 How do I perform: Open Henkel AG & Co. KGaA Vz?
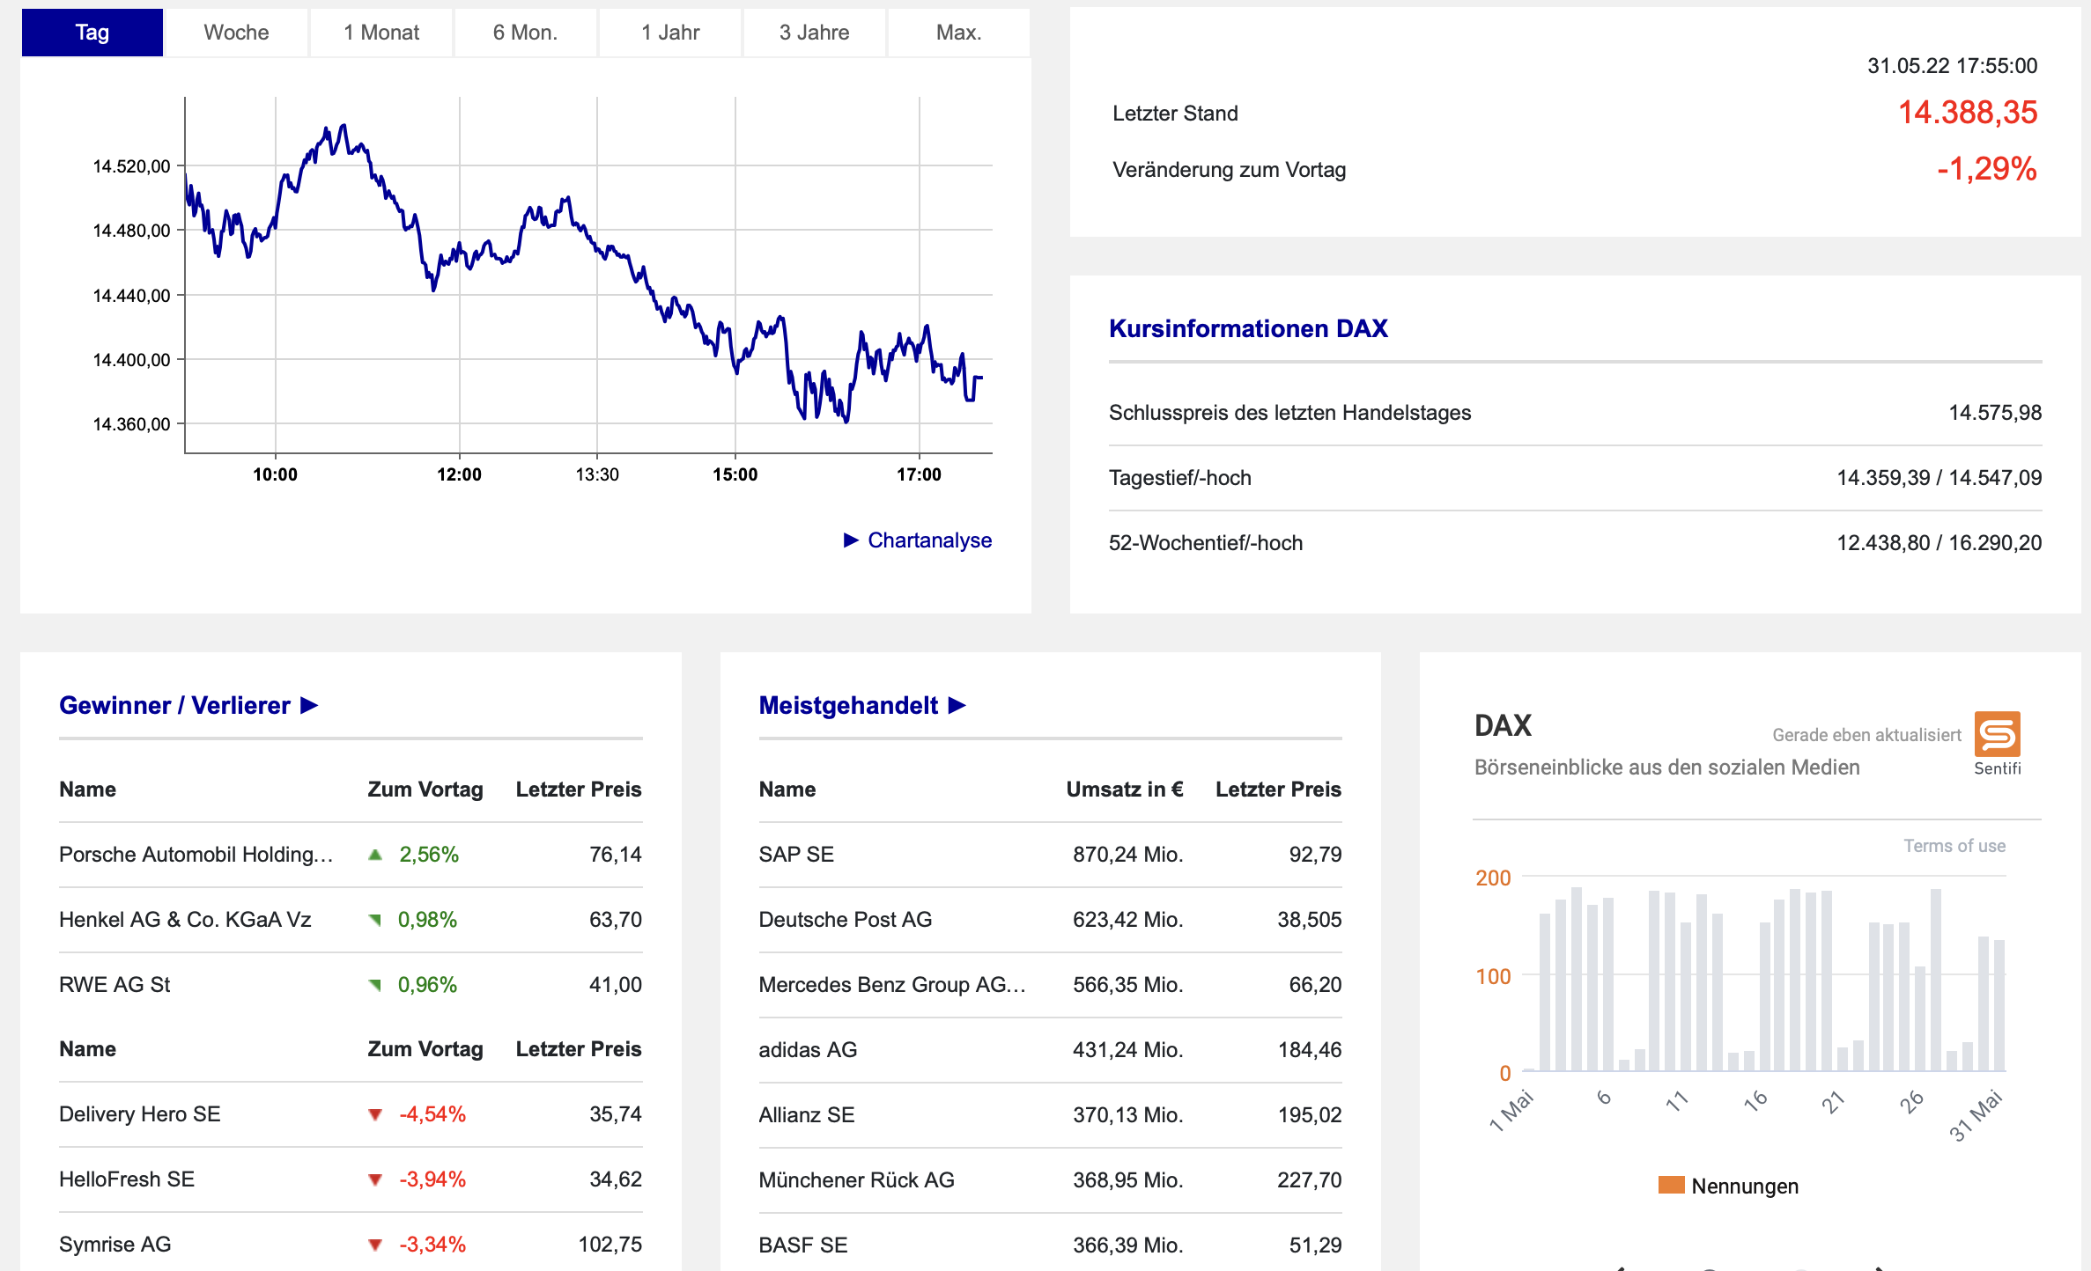(185, 919)
